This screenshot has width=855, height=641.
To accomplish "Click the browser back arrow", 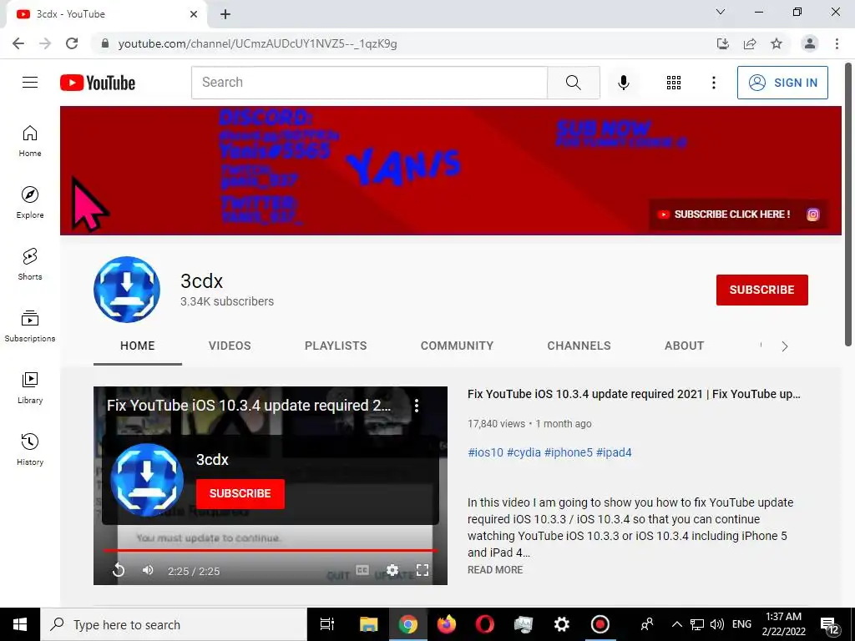I will (18, 43).
